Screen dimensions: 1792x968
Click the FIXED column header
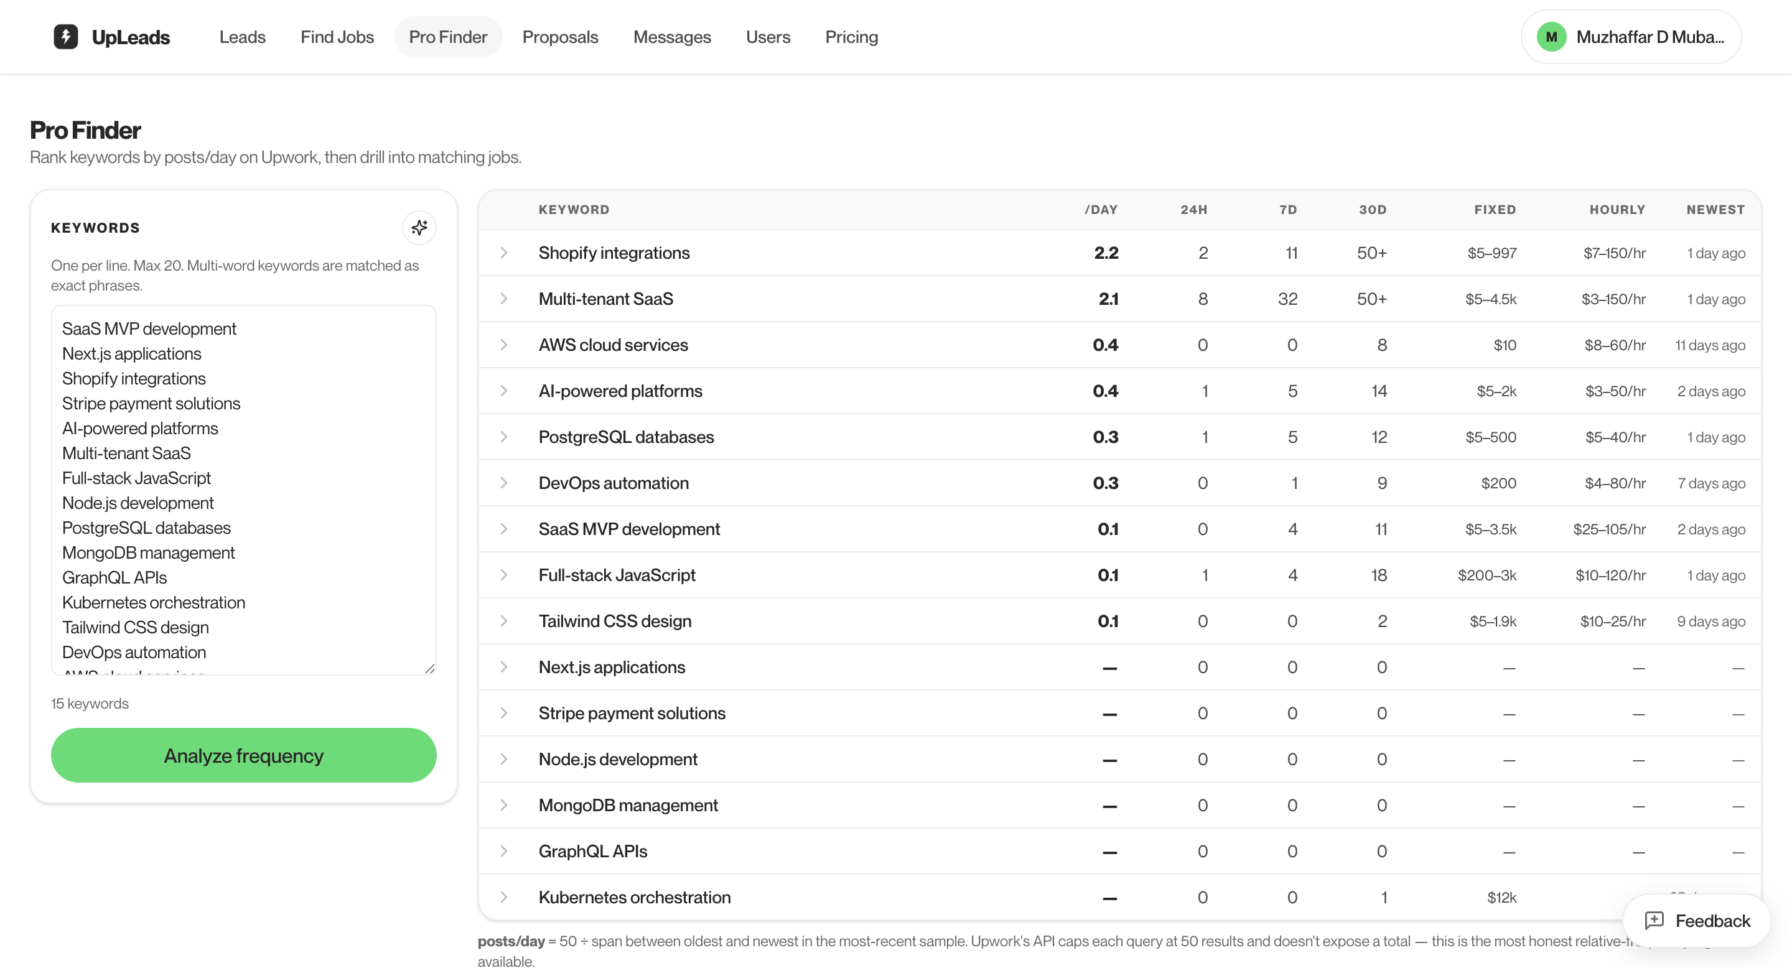(1495, 209)
